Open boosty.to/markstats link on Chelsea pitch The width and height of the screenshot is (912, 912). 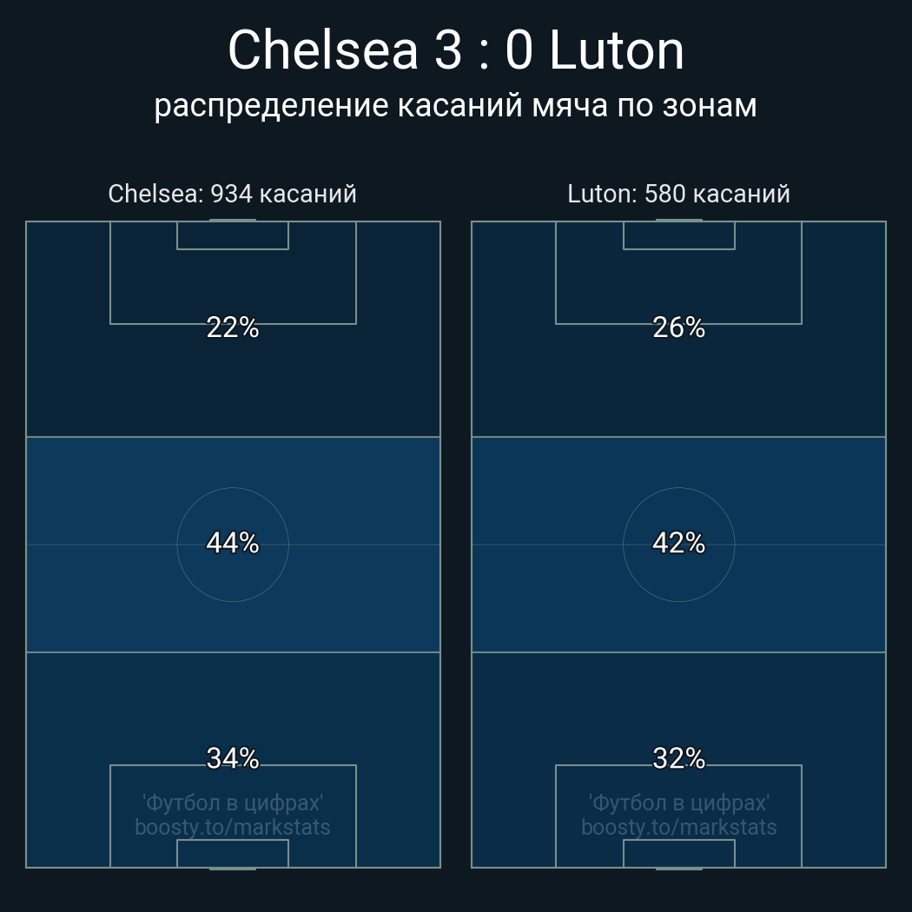(232, 827)
